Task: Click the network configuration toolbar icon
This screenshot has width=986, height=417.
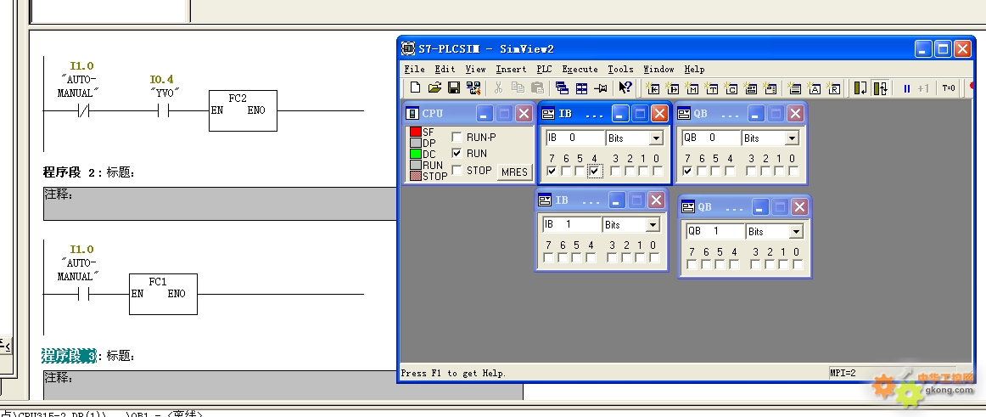Action: 473,88
